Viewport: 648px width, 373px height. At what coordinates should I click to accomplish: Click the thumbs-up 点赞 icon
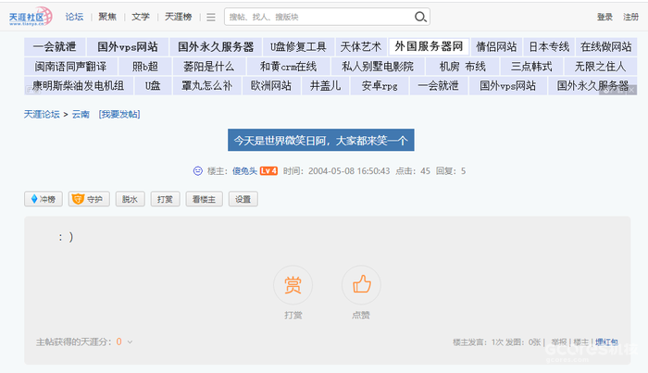[x=361, y=285]
